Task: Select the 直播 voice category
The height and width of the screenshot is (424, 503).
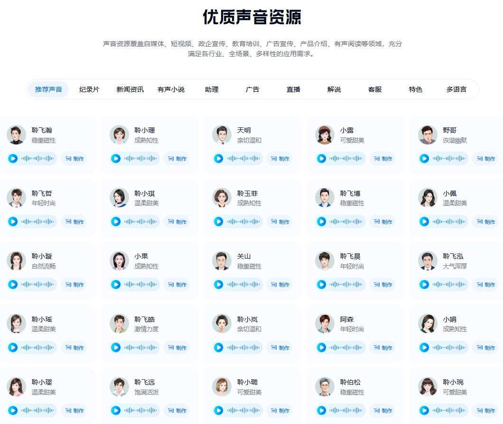Action: click(293, 88)
